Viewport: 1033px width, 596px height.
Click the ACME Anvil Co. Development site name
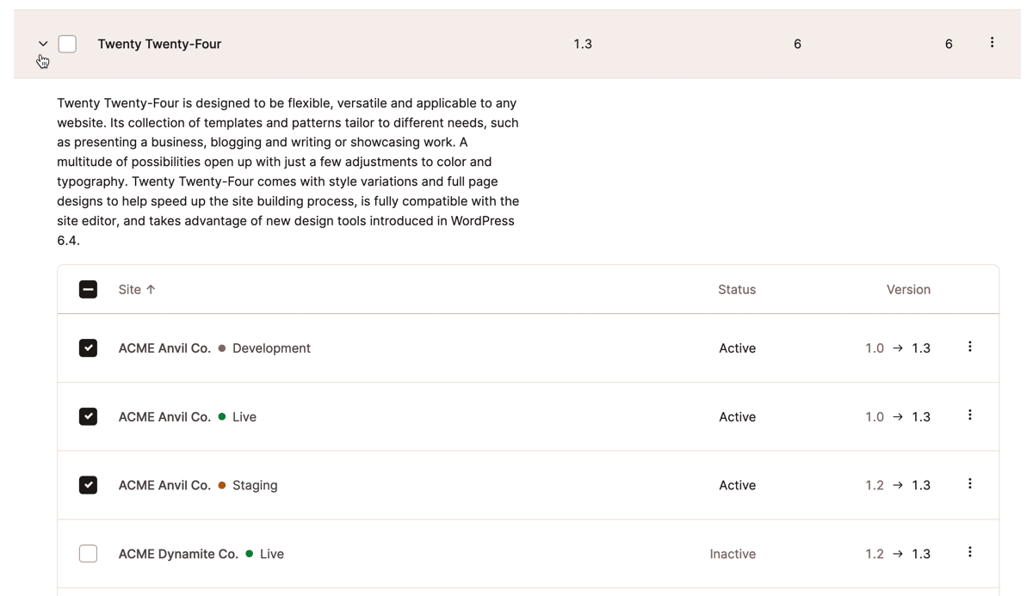click(x=164, y=348)
